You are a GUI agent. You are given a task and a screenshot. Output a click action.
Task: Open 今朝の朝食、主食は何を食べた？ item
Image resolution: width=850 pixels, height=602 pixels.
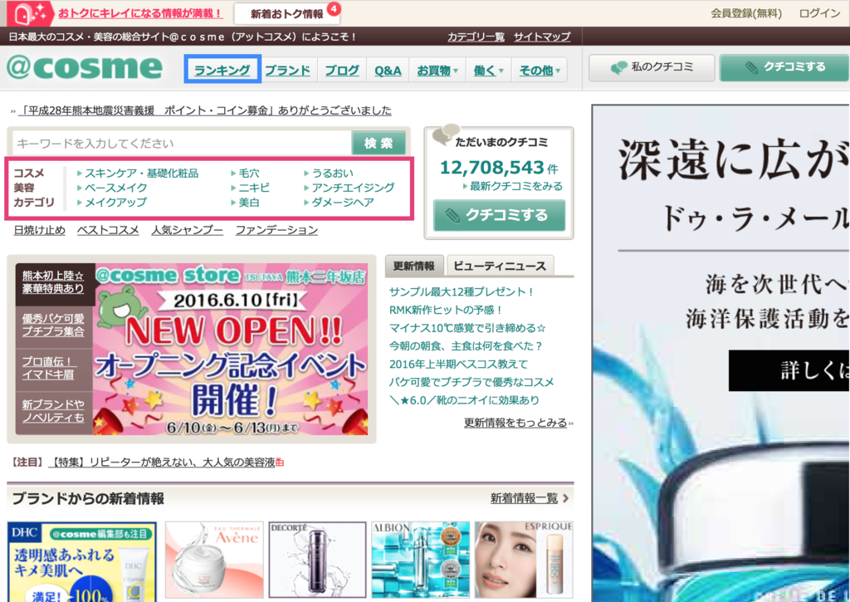coord(466,346)
